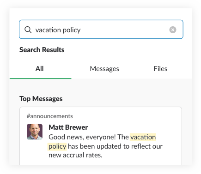Open the #announcements channel link
This screenshot has width=201, height=174.
(50, 116)
